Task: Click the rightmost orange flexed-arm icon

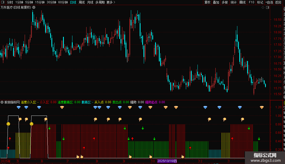Action: [x=242, y=119]
